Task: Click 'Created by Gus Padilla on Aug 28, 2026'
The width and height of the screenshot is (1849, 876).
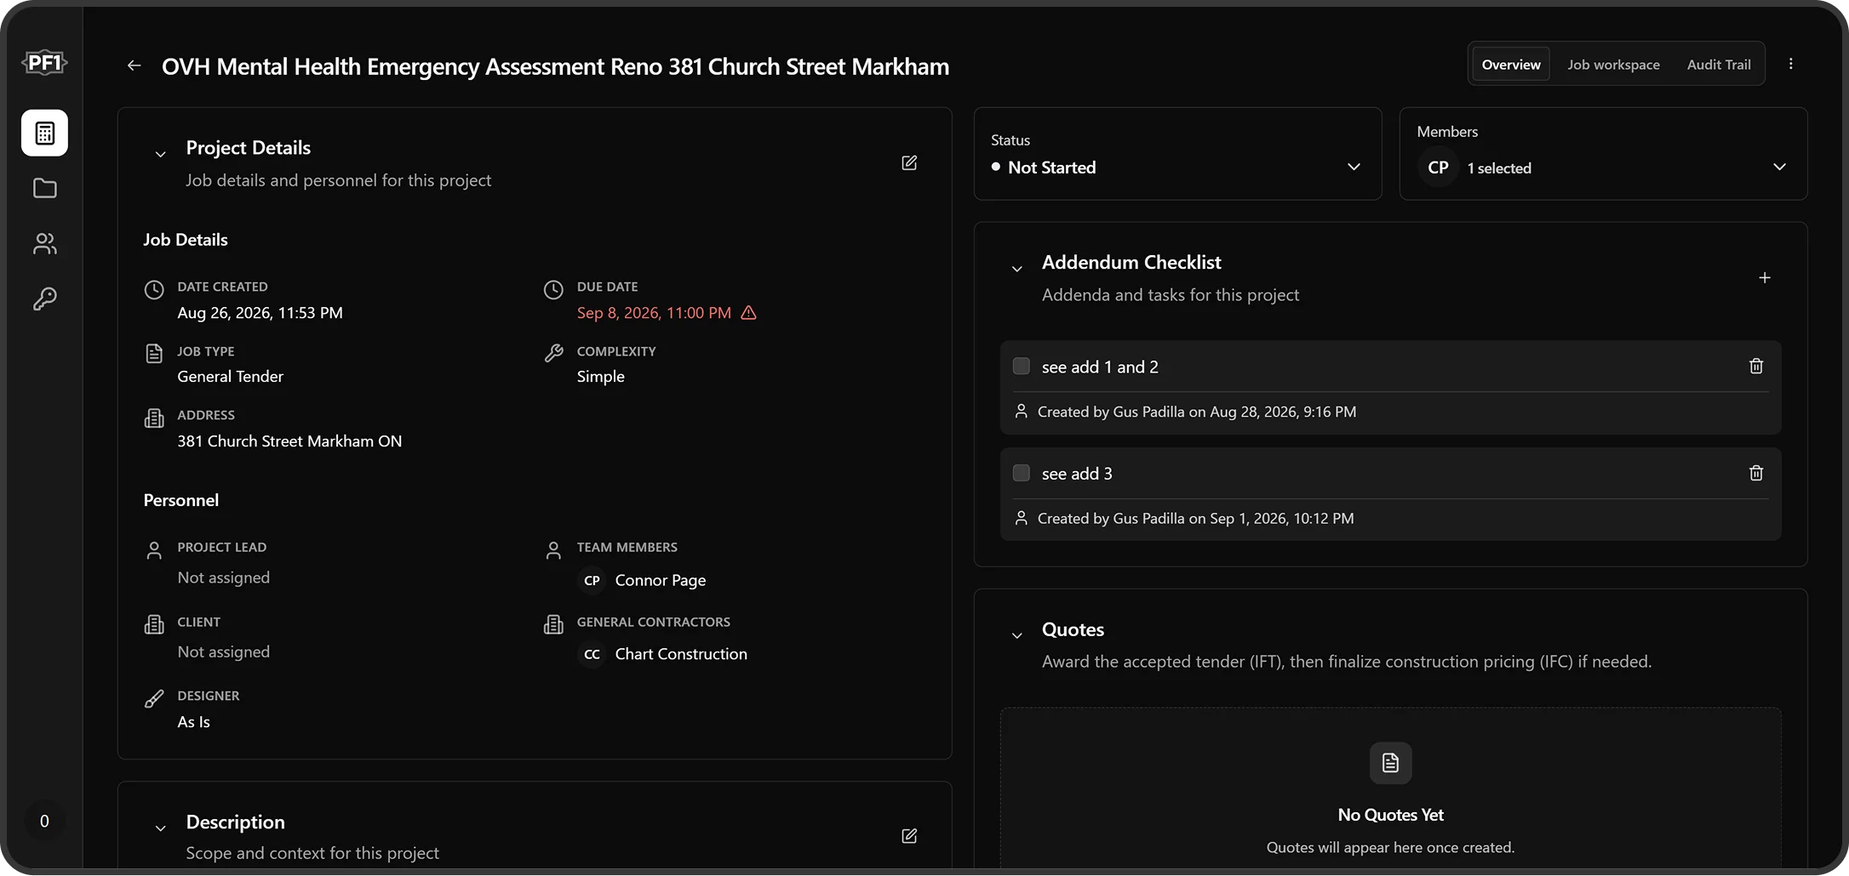Action: click(1196, 412)
